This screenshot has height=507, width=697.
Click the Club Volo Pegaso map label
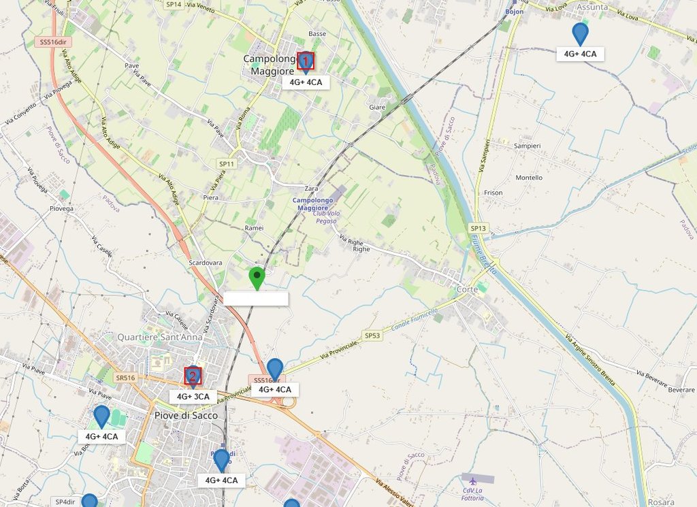tap(326, 217)
